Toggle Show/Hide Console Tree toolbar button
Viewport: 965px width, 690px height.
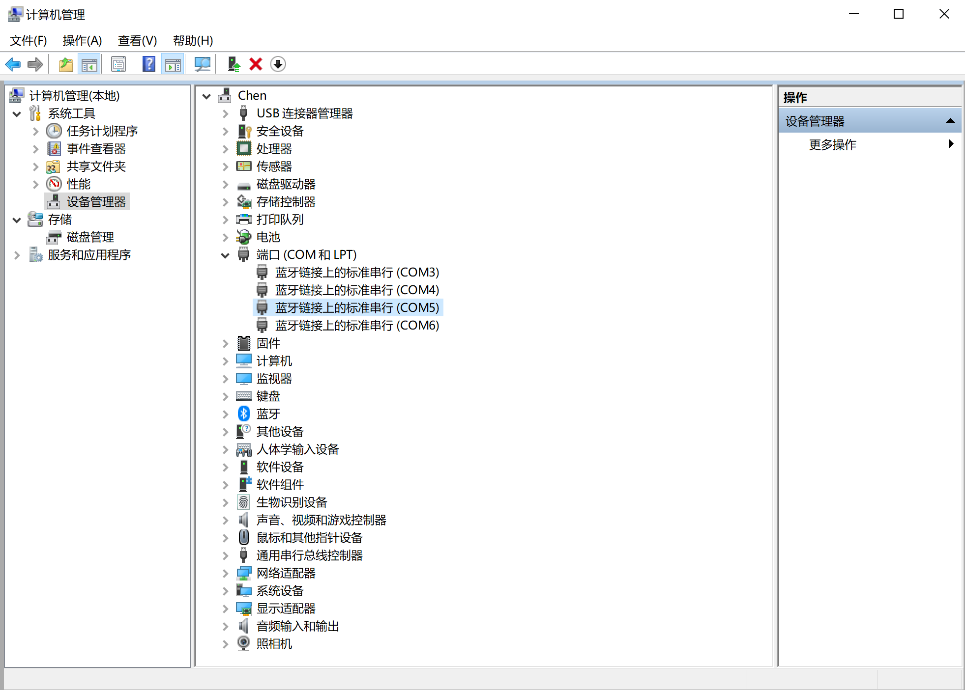click(89, 64)
